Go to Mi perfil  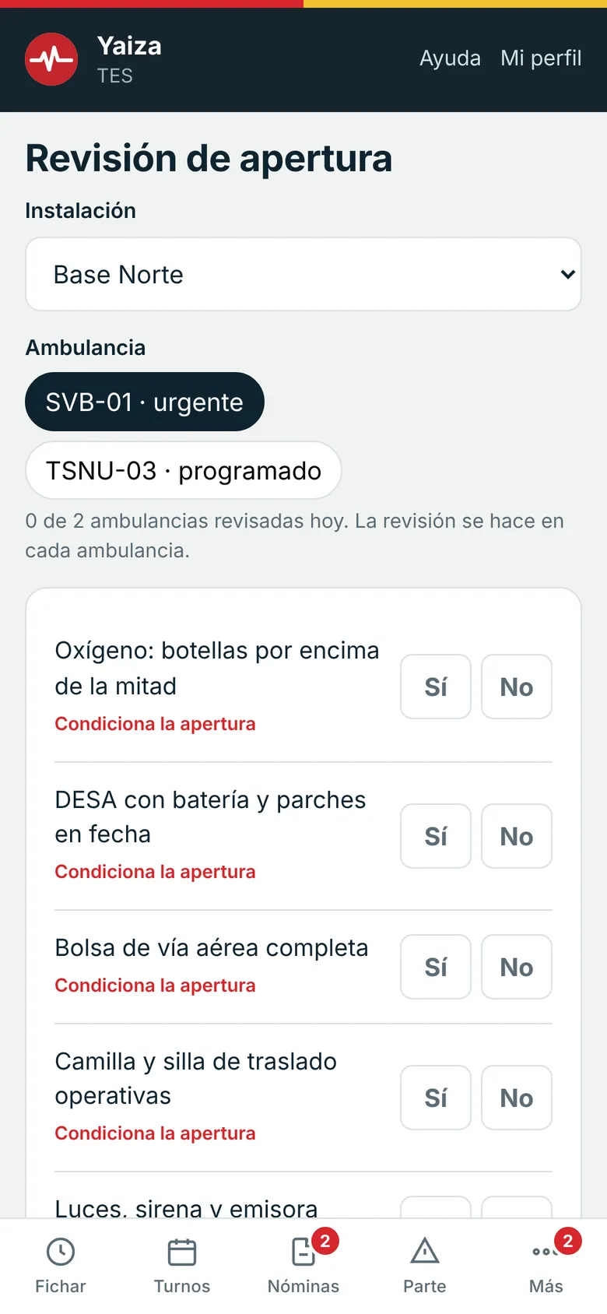(x=541, y=58)
